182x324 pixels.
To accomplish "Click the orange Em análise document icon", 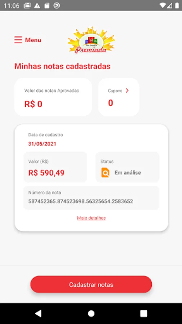I will click(105, 172).
